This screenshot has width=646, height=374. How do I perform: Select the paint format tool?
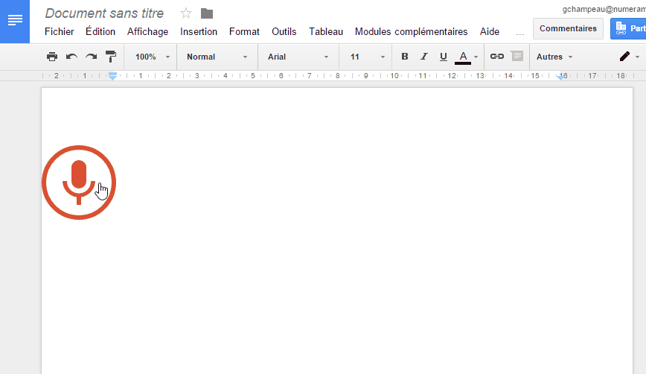[111, 57]
